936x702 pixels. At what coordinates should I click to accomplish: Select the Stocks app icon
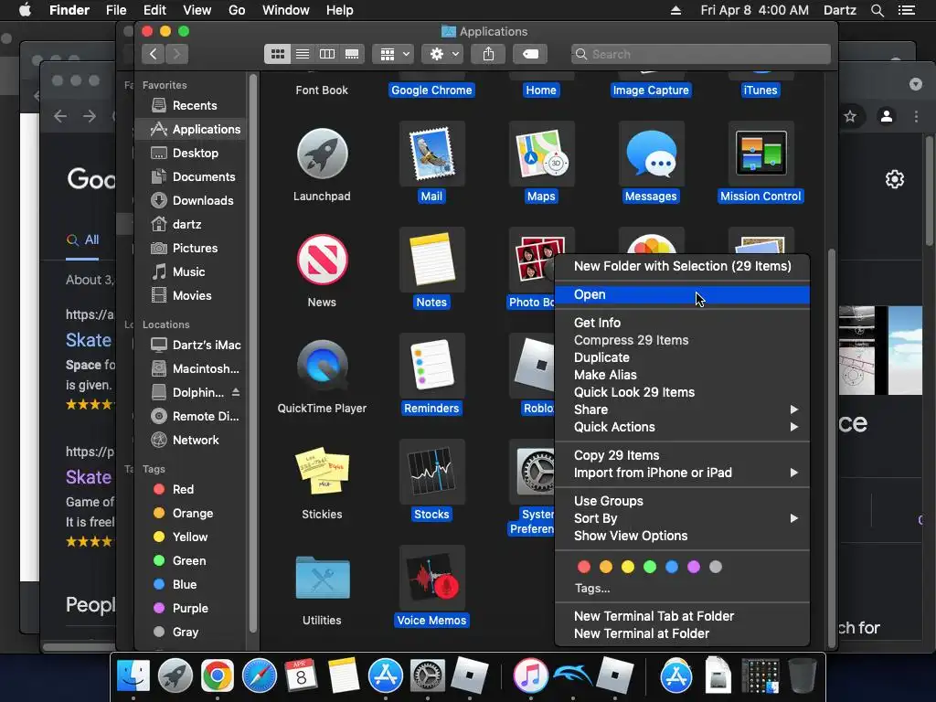[431, 471]
